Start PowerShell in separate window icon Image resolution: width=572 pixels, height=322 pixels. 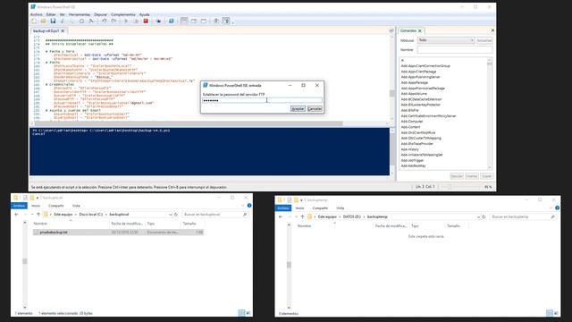(x=171, y=21)
